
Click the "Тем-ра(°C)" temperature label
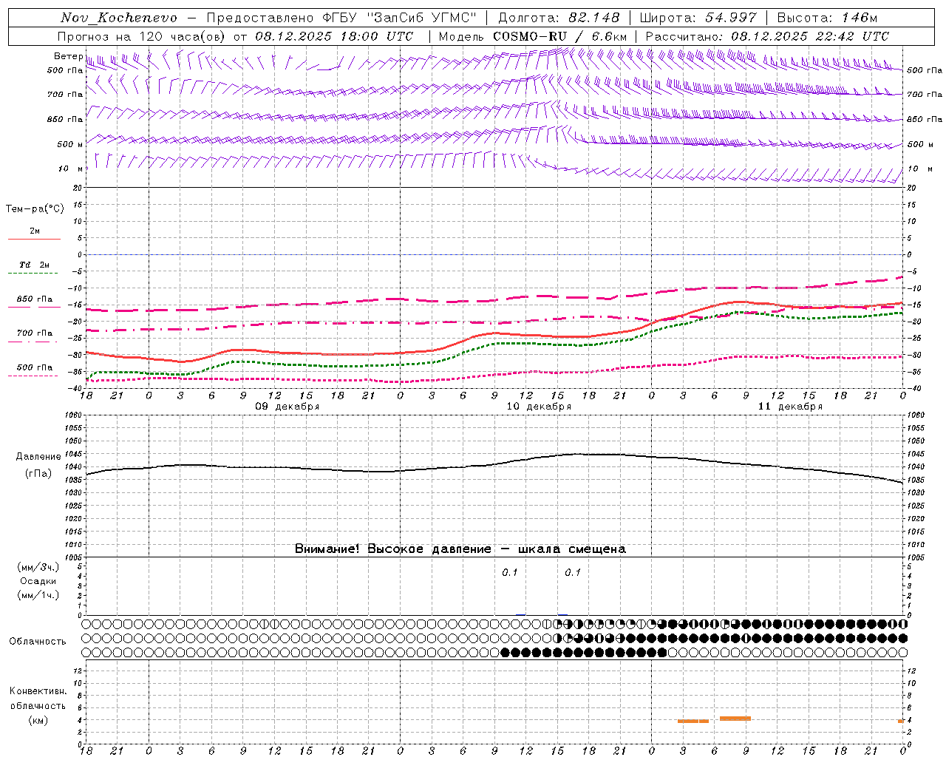(x=35, y=209)
